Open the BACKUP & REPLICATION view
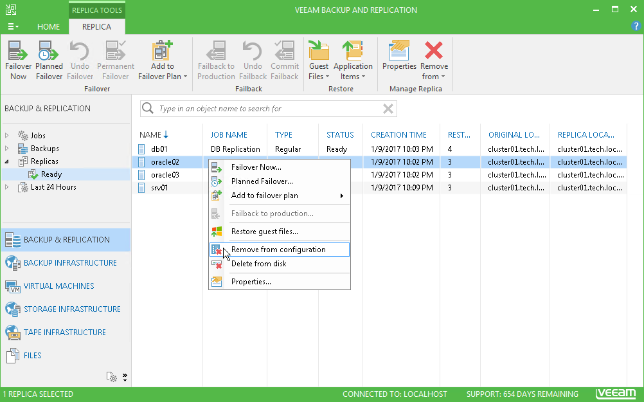This screenshot has height=402, width=644. point(66,240)
